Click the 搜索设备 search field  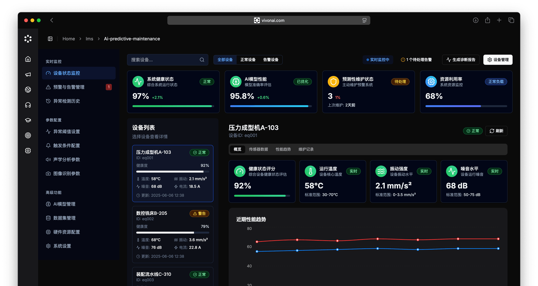(x=164, y=60)
